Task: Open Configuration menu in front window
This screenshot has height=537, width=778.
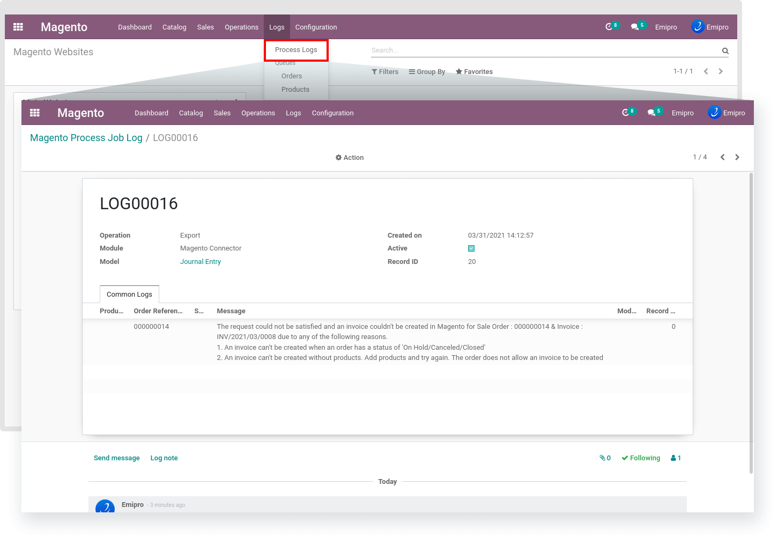Action: click(x=332, y=113)
